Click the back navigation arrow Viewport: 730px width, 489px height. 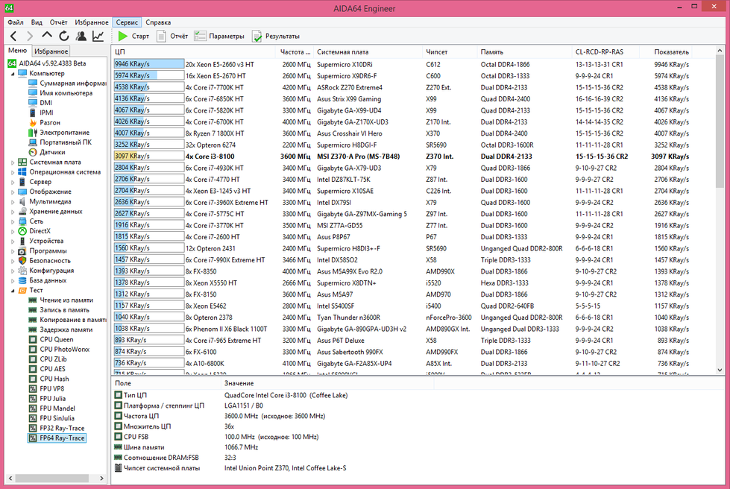[13, 36]
